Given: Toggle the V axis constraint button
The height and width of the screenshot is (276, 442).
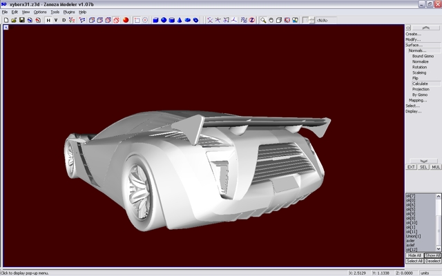Looking at the screenshot, I should point(57,20).
